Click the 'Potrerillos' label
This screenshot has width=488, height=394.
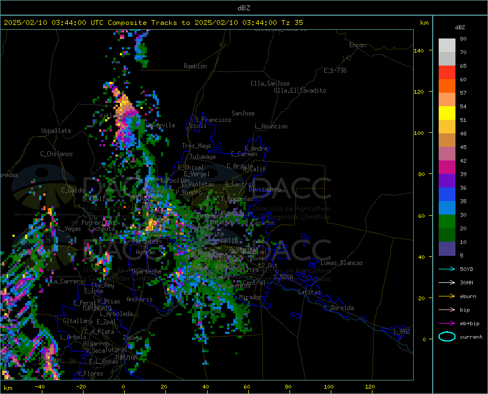[x=99, y=223]
